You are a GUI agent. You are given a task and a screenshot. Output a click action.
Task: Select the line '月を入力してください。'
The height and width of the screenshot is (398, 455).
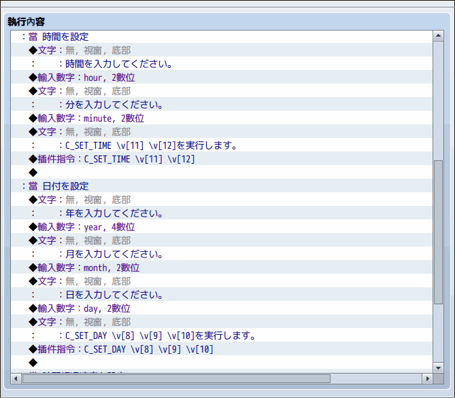coord(222,254)
